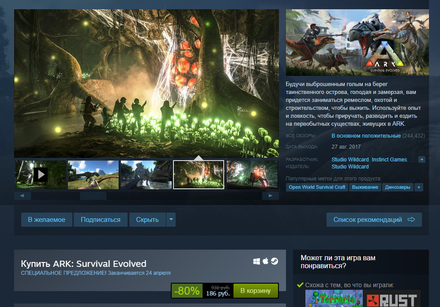Click the -80% discount badge

pos(187,291)
